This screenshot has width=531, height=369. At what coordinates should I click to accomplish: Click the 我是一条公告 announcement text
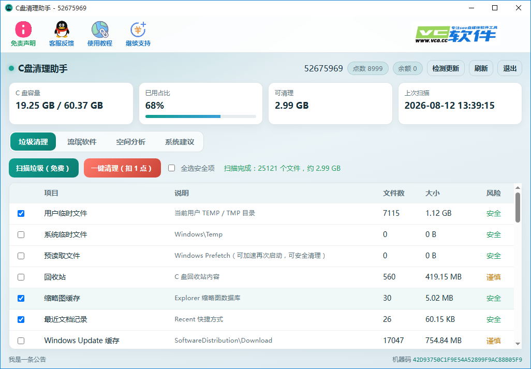pyautogui.click(x=27, y=360)
